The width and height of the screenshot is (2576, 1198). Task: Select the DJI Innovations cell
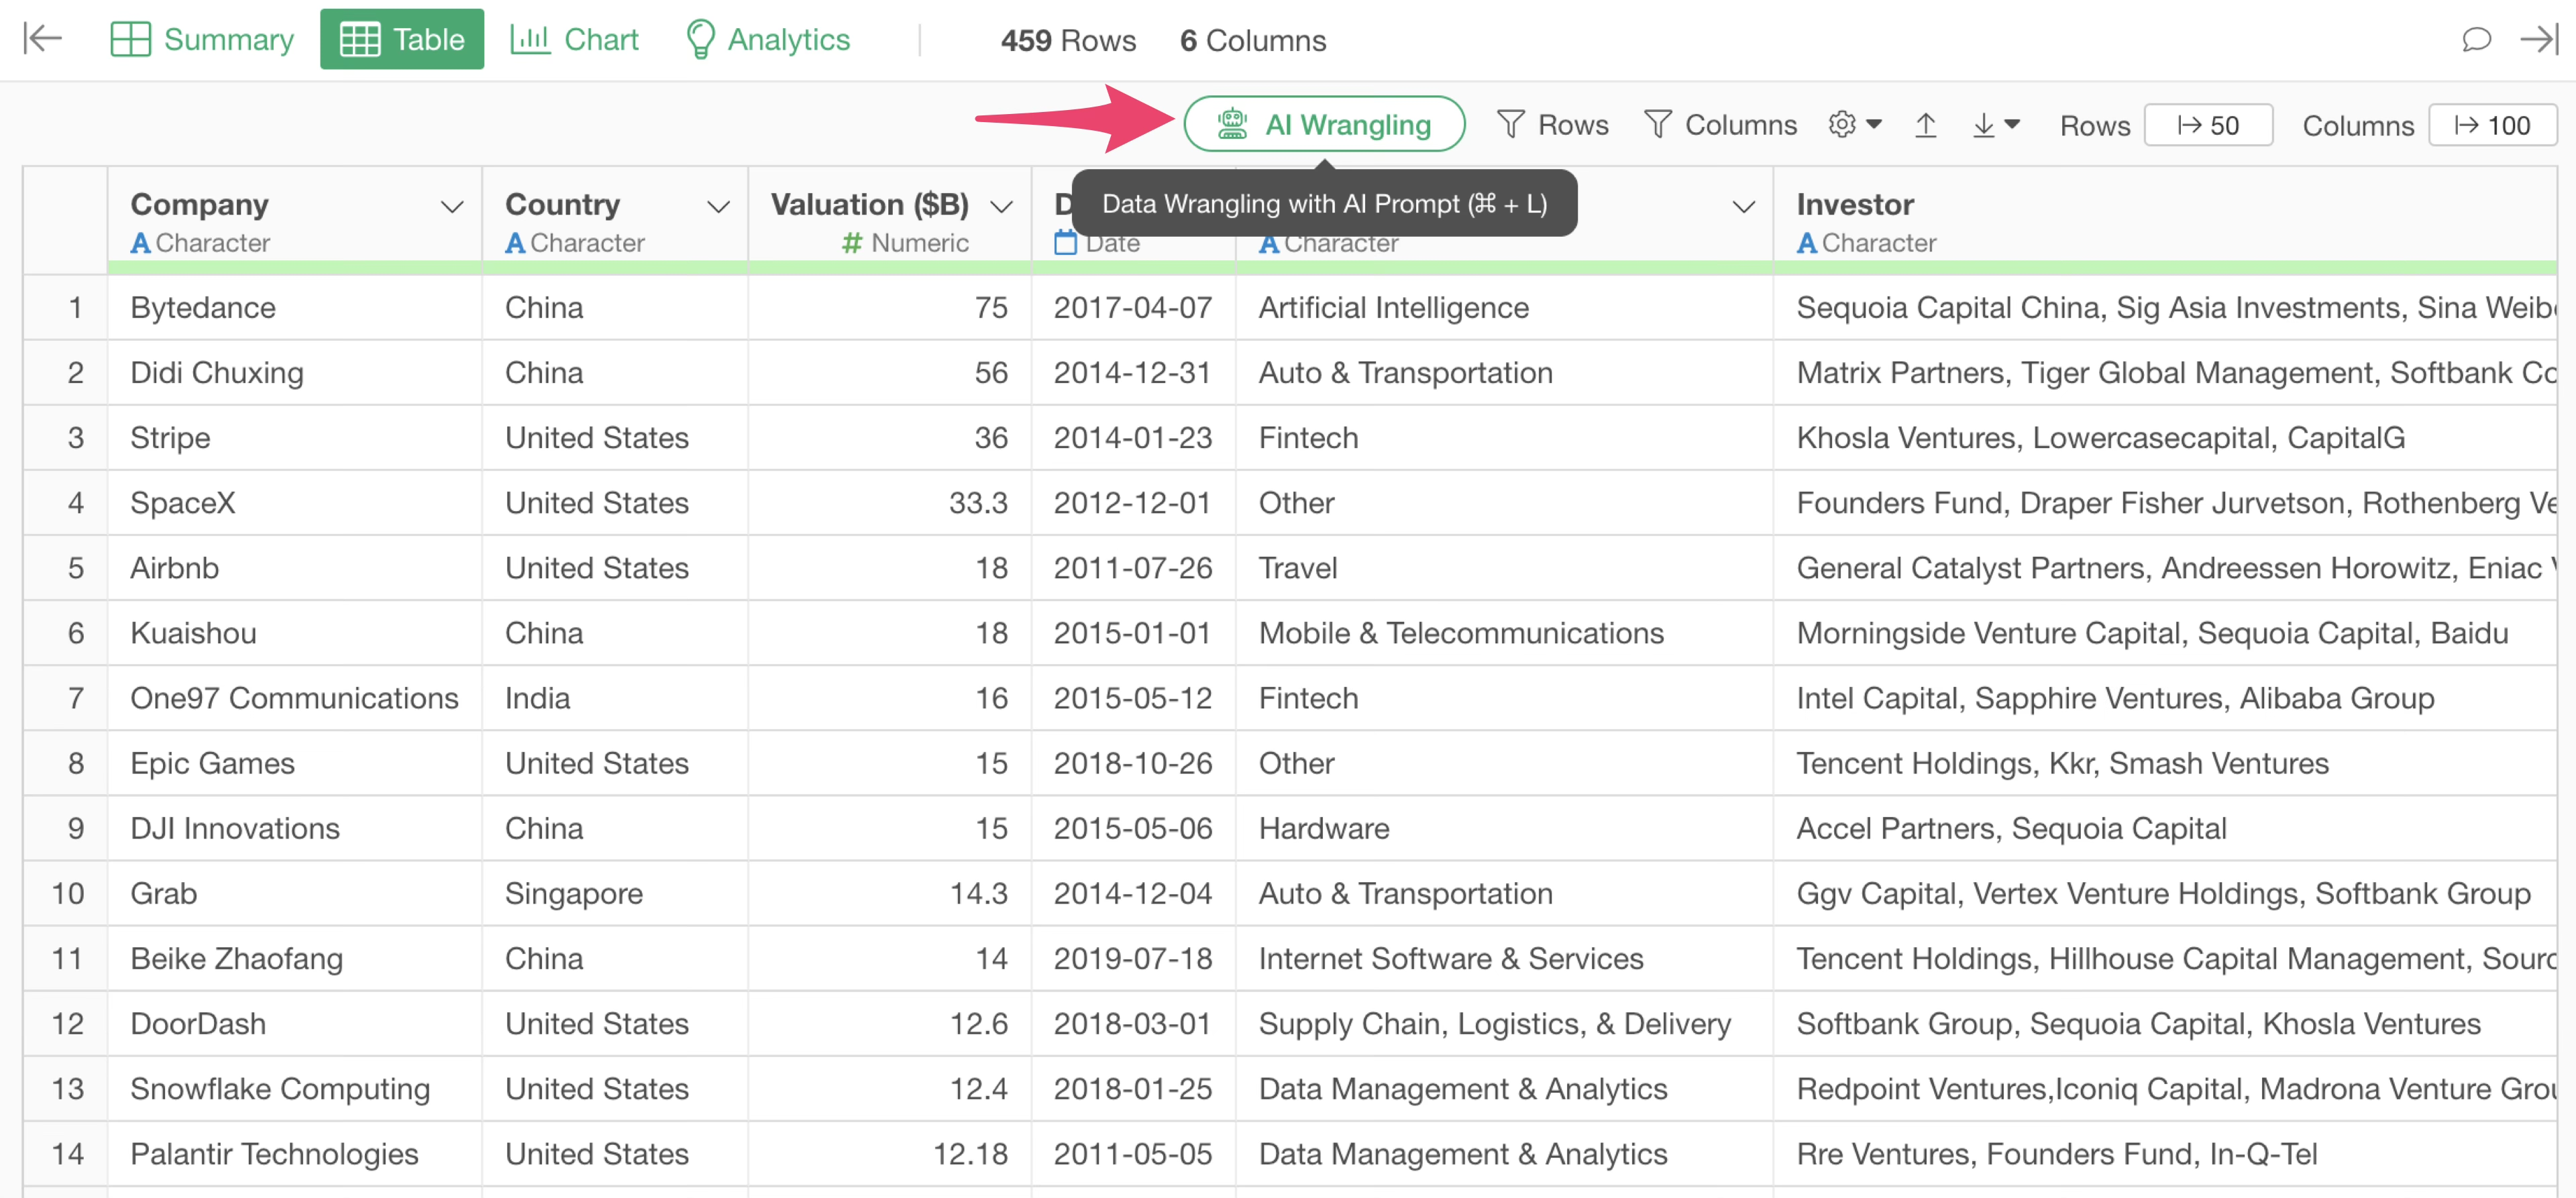[x=295, y=827]
